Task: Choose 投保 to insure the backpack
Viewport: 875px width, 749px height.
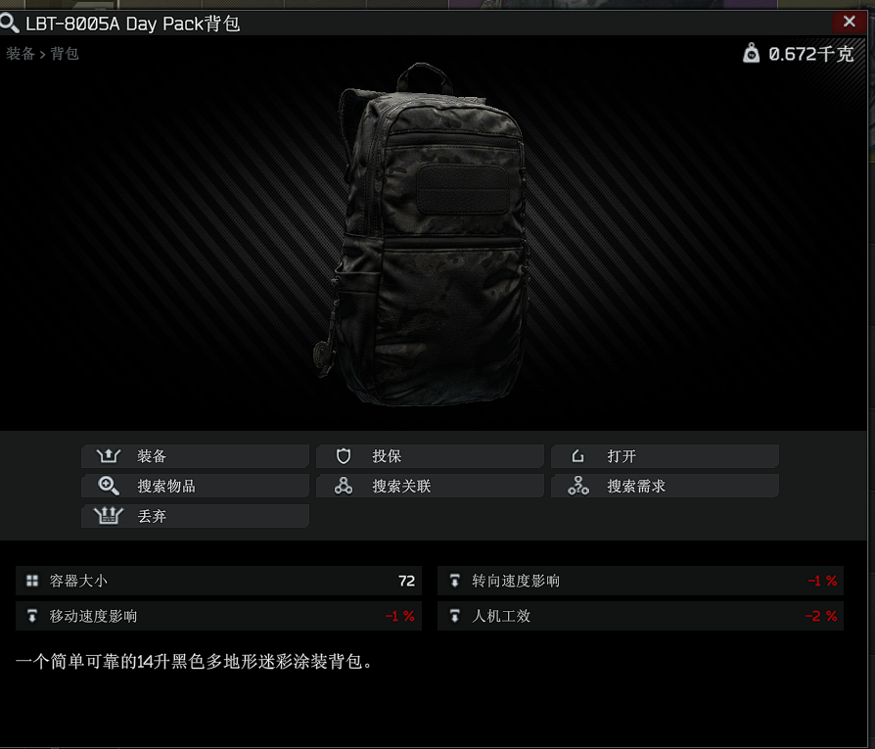Action: coord(430,456)
